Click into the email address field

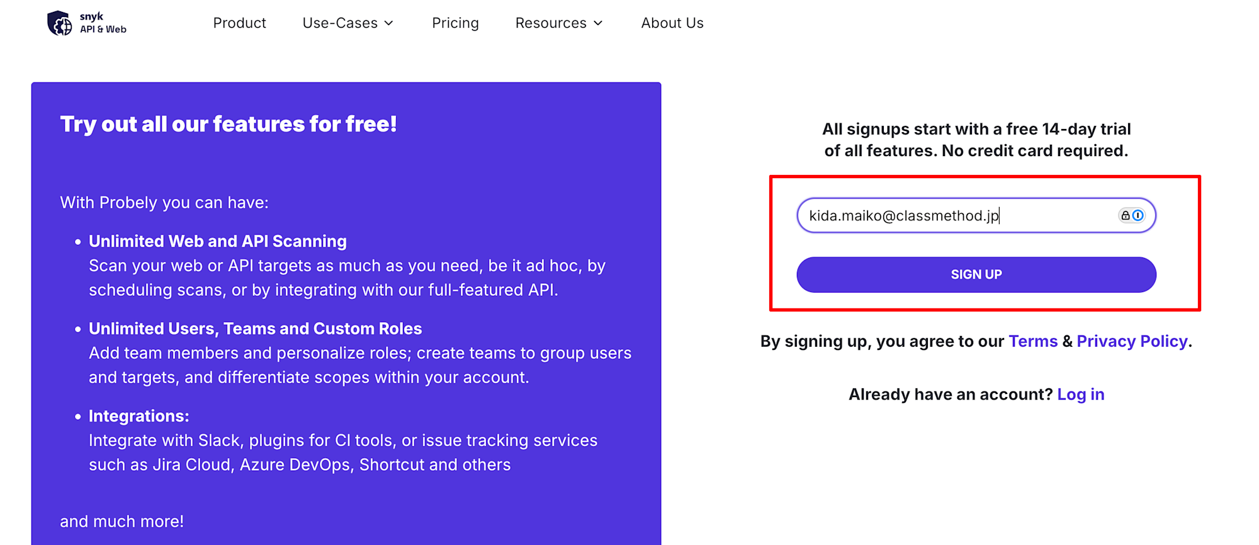(x=976, y=215)
